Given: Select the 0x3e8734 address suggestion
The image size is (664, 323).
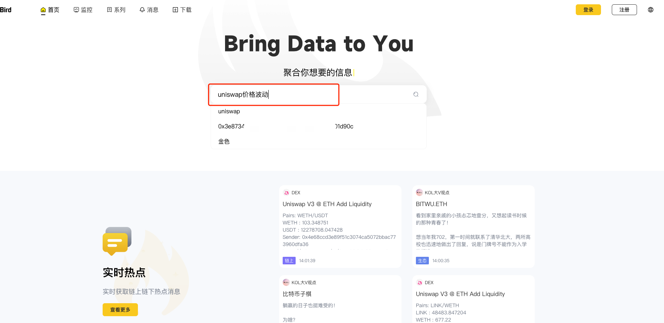Looking at the screenshot, I should tap(286, 127).
